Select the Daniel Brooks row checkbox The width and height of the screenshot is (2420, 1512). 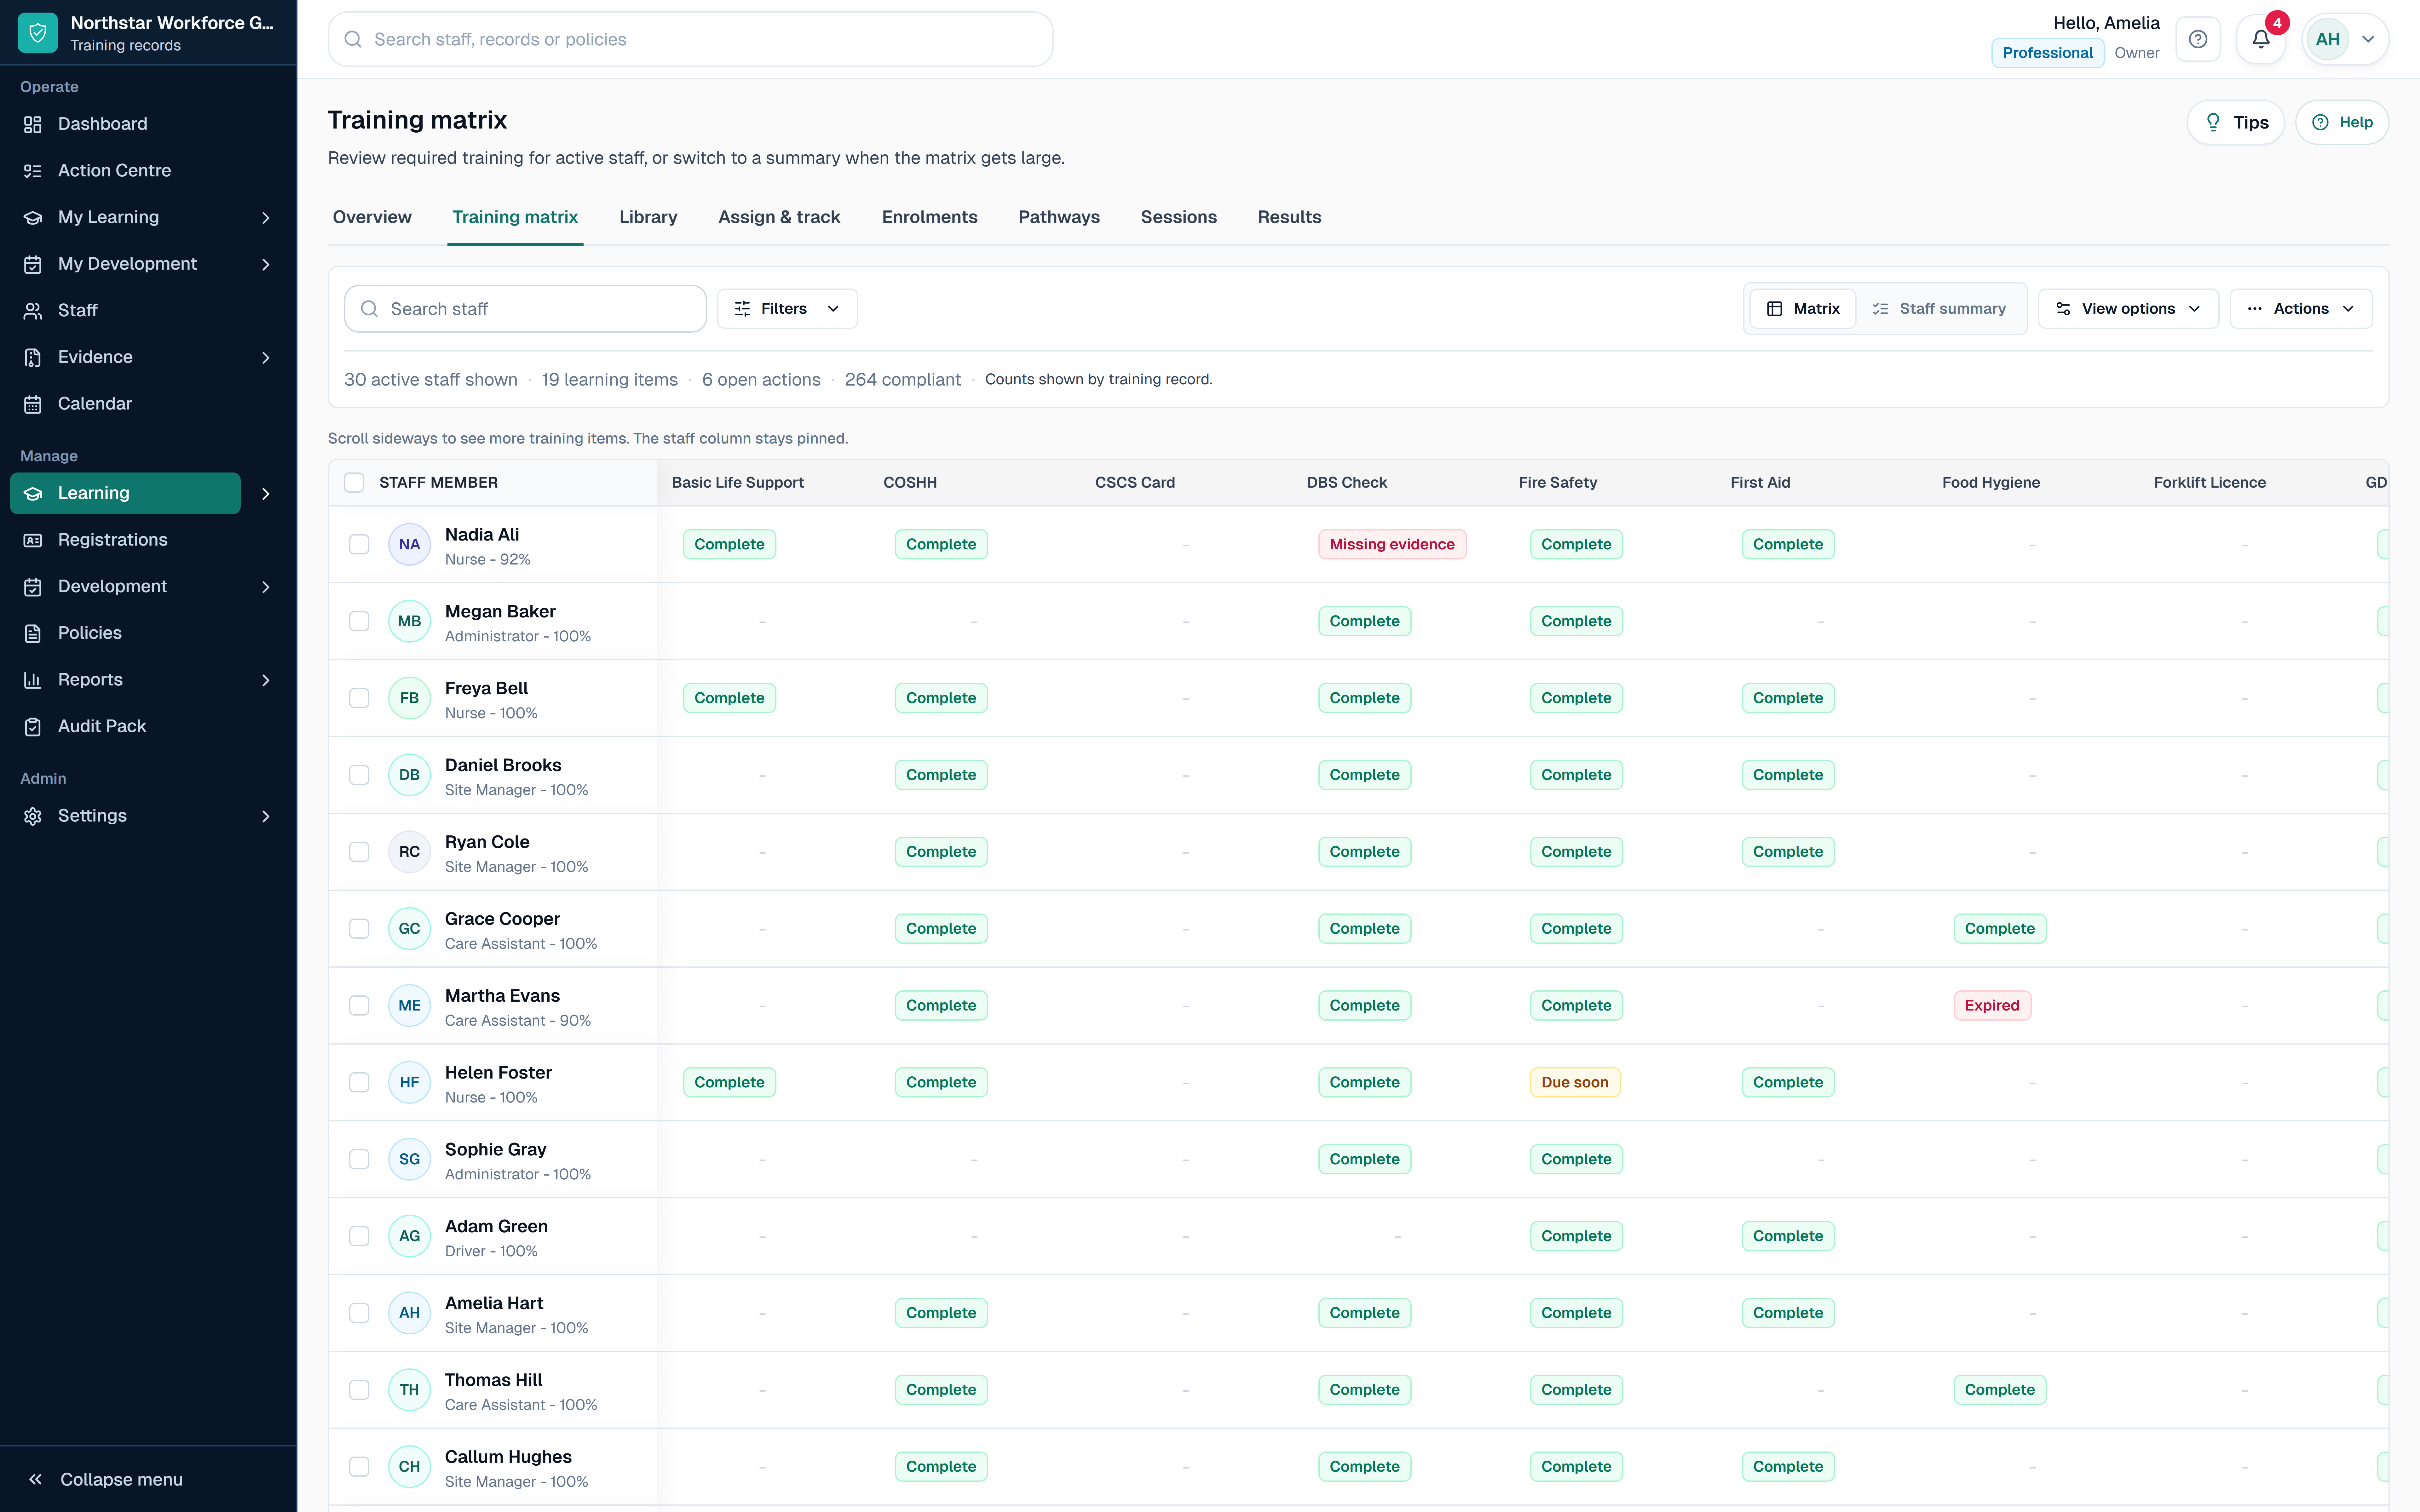point(359,775)
